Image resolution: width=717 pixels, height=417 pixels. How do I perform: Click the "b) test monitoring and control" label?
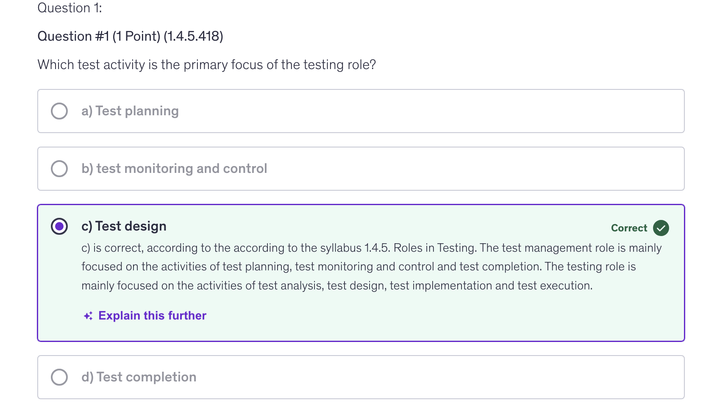[174, 169]
